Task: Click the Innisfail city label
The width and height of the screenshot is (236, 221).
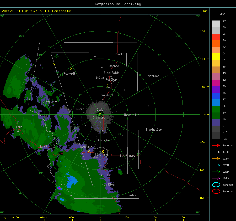Action: tap(106, 95)
